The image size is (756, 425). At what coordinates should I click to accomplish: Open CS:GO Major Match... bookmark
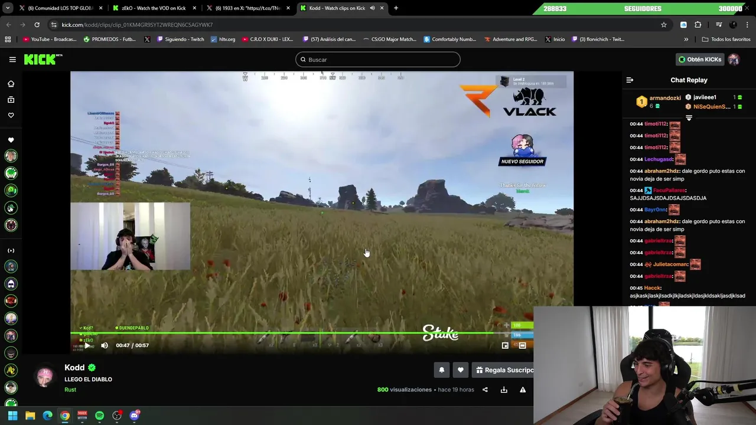click(390, 40)
